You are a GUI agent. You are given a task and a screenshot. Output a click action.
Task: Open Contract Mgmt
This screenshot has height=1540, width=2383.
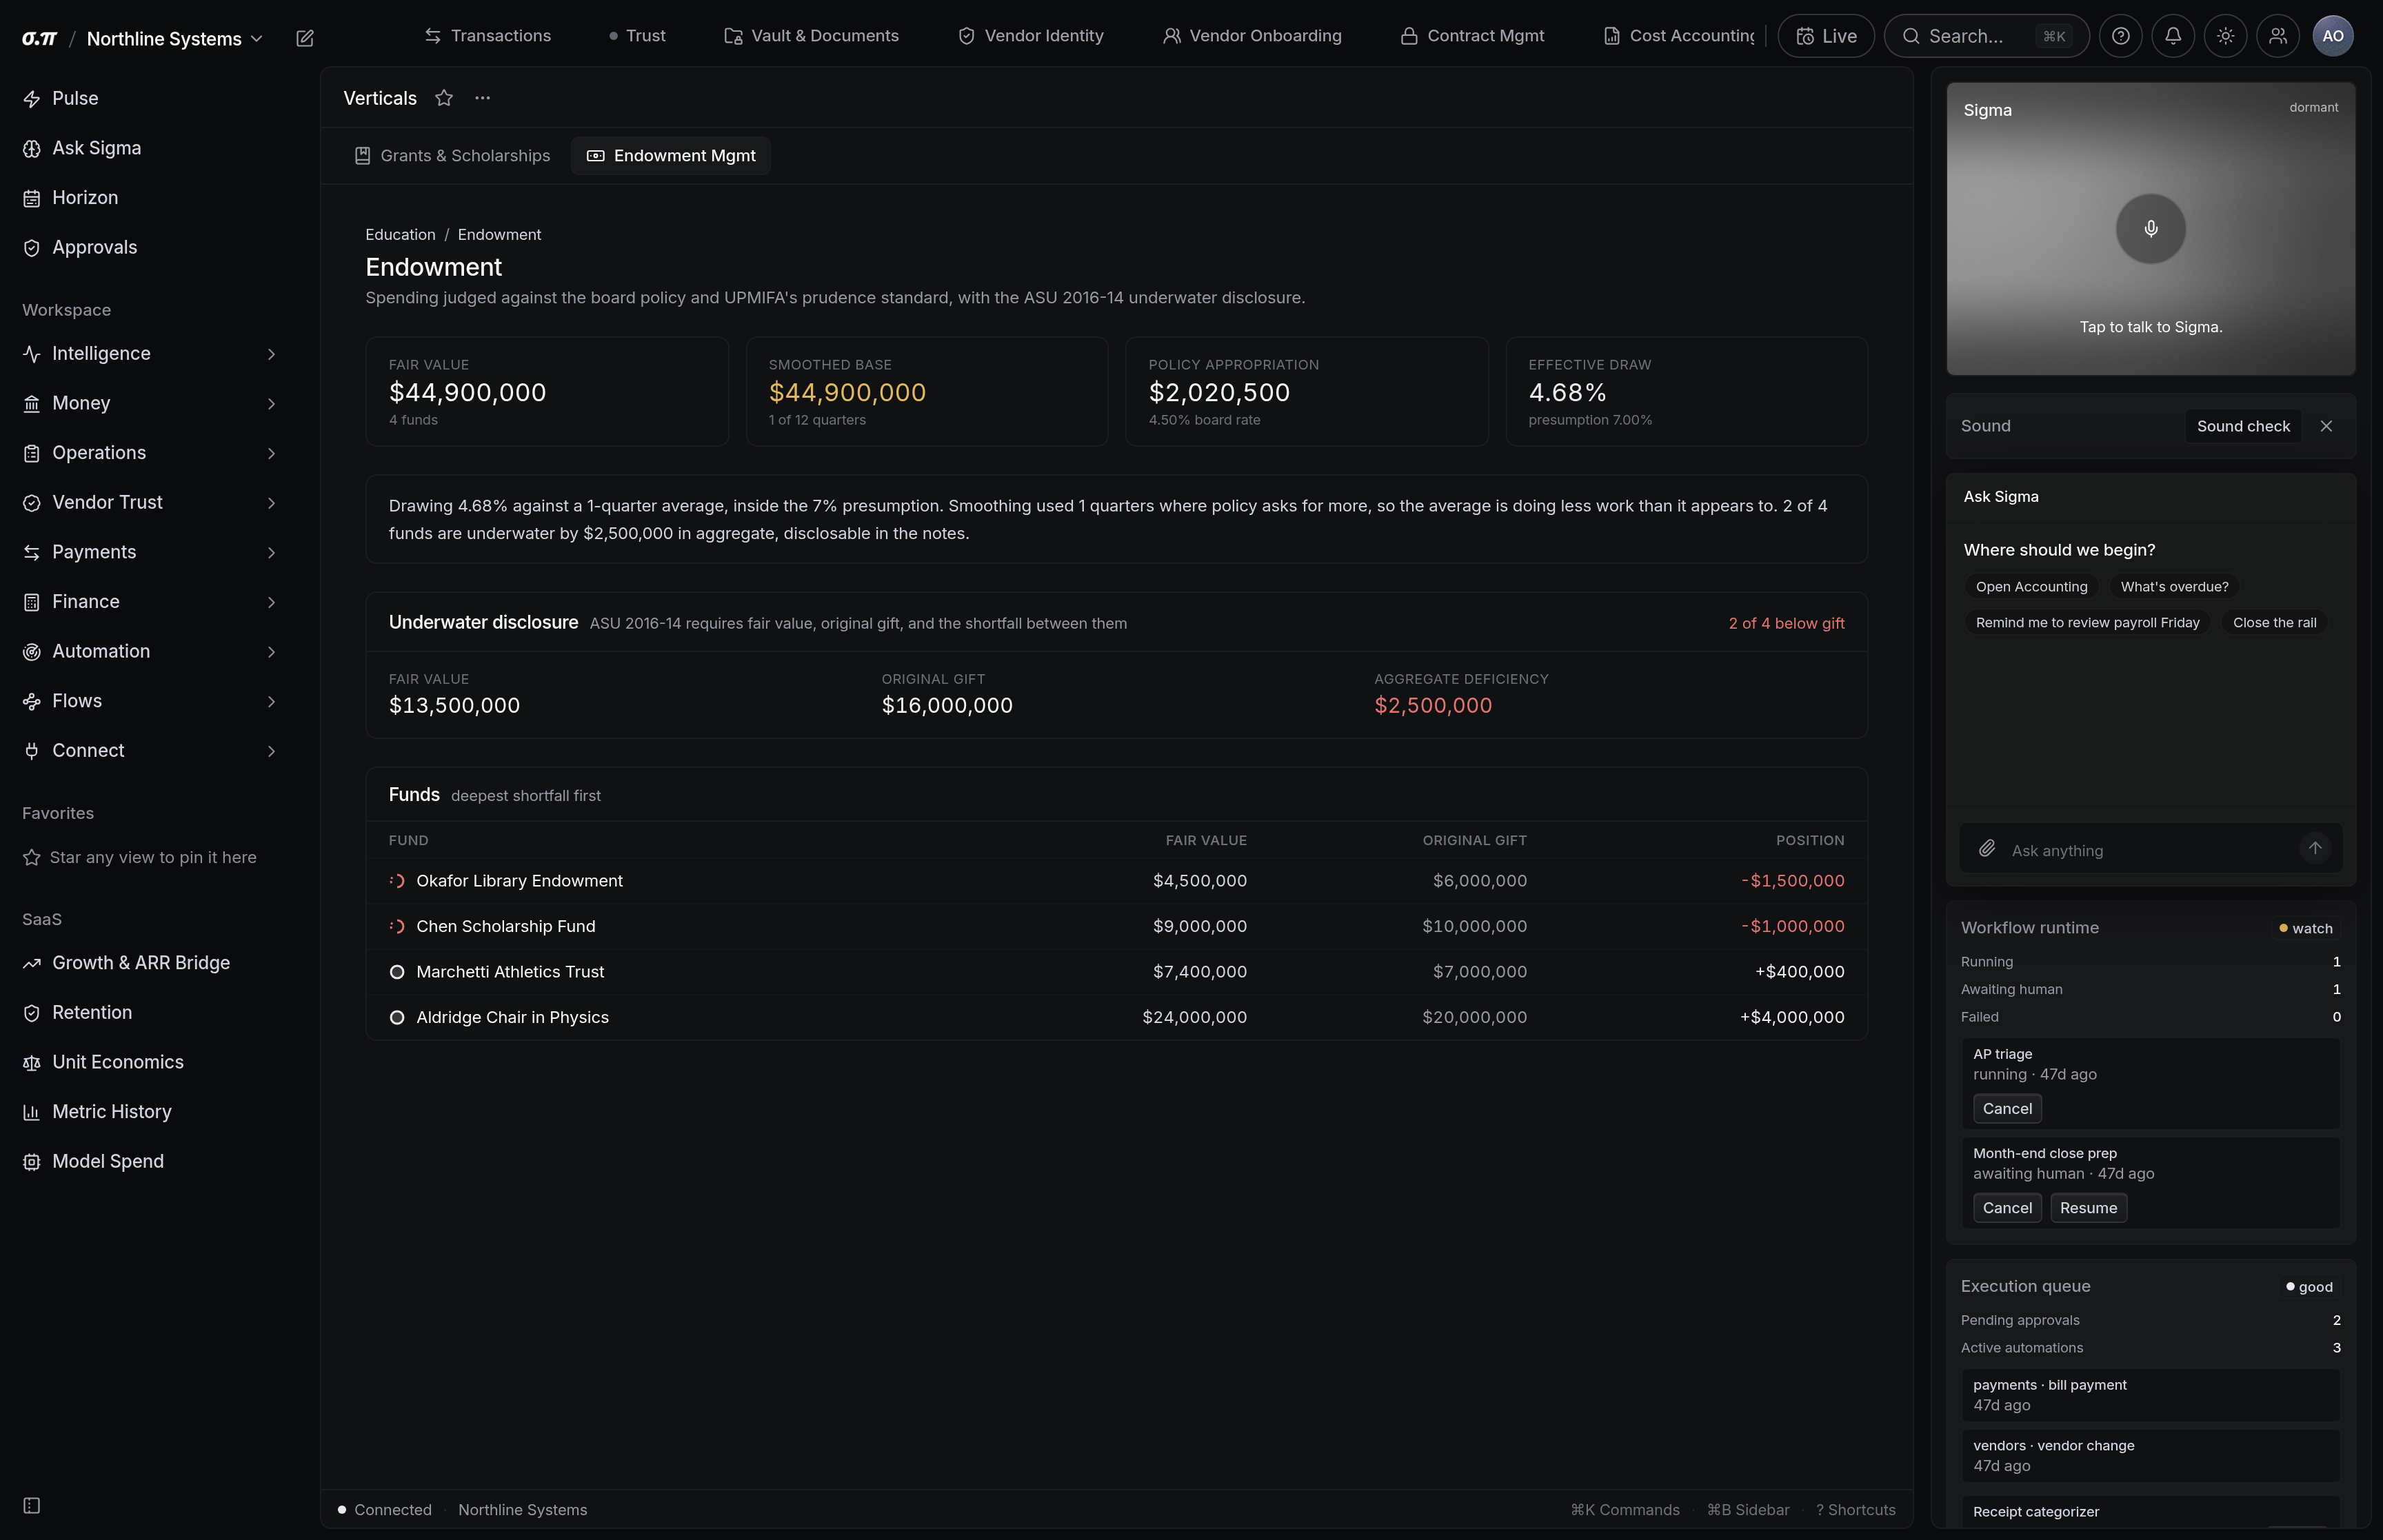point(1472,36)
